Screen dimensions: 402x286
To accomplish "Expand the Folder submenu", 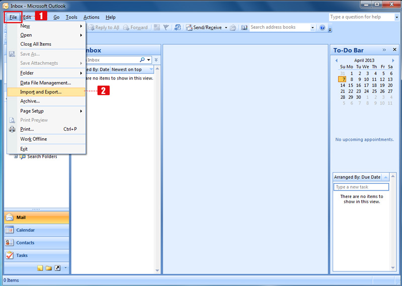I will tap(46, 73).
